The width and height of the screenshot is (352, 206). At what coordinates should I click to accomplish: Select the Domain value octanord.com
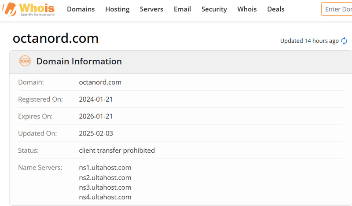(100, 82)
